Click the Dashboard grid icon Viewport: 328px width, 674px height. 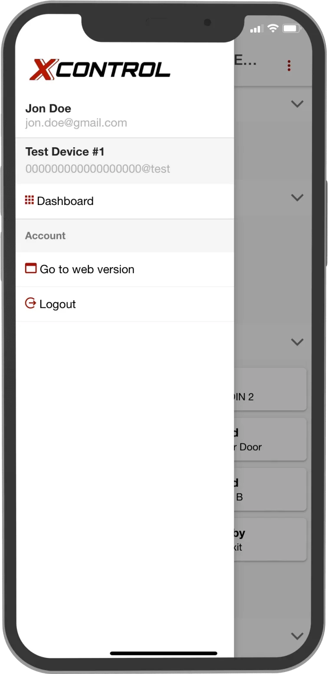coord(29,200)
